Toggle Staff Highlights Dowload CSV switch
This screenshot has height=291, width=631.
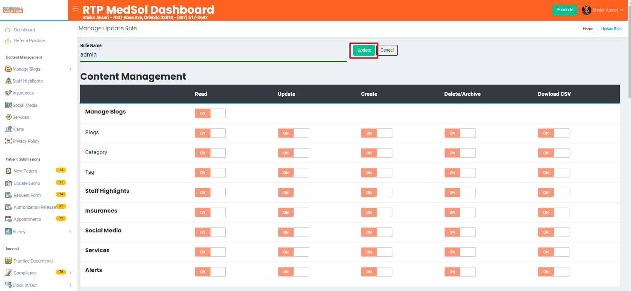[x=554, y=192]
